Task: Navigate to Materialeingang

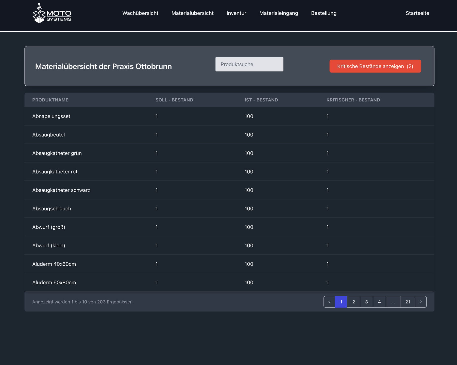Action: coord(279,13)
